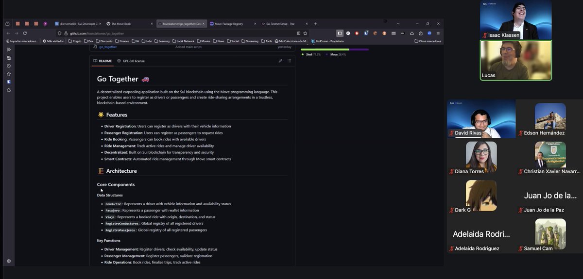583x279 pixels.
Task: Select Isaac Klassen video tile
Action: pos(516,19)
